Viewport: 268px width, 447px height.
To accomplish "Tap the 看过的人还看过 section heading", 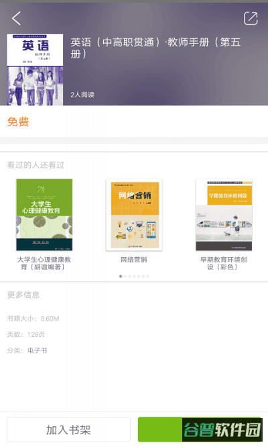I will [x=36, y=165].
